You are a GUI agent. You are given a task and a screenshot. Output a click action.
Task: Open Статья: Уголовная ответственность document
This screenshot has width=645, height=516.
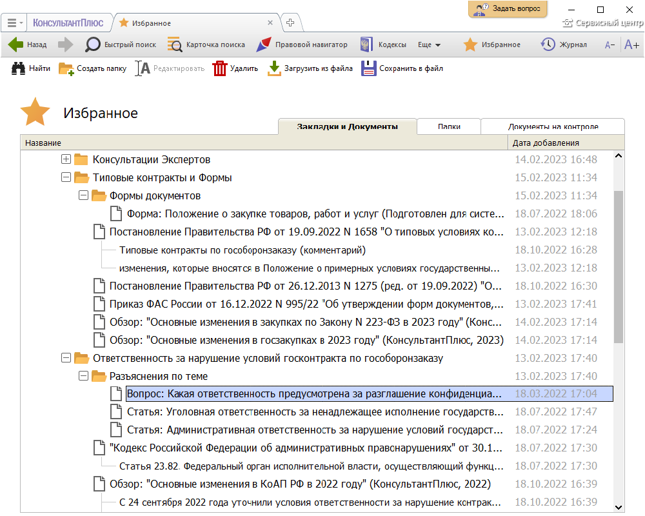point(315,412)
